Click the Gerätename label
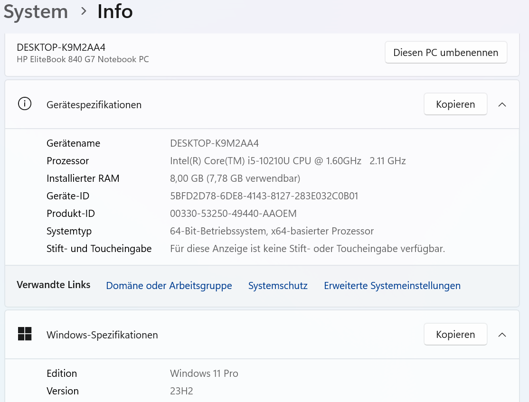Screen dimensions: 529x402 (73, 143)
